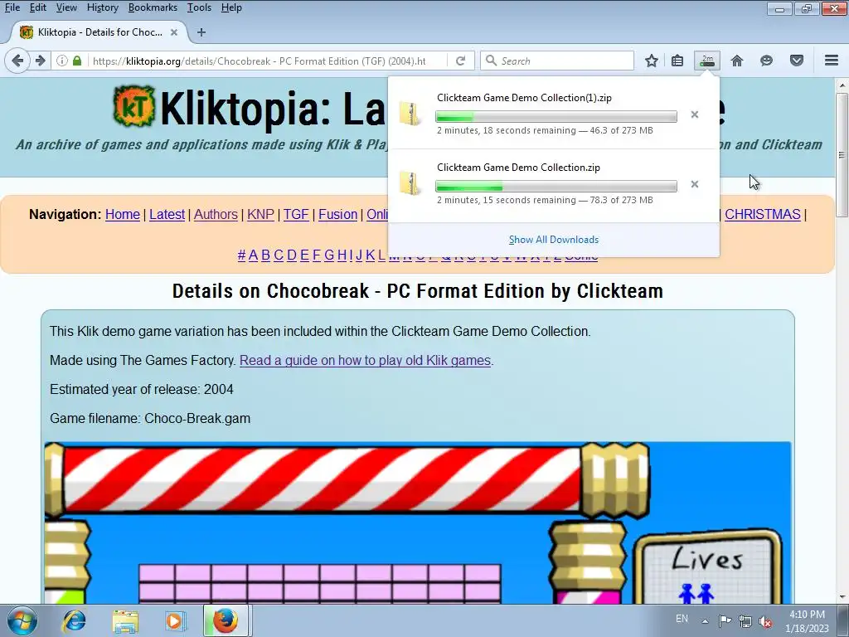The image size is (849, 637).
Task: Click the volume muted tray icon
Action: point(765,621)
